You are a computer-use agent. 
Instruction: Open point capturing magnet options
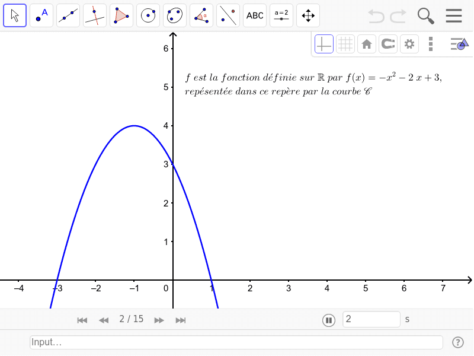tap(388, 44)
